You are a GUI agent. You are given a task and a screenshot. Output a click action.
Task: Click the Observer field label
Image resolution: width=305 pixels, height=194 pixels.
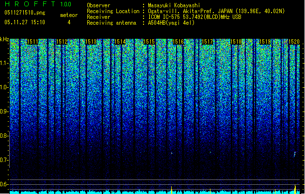point(98,5)
